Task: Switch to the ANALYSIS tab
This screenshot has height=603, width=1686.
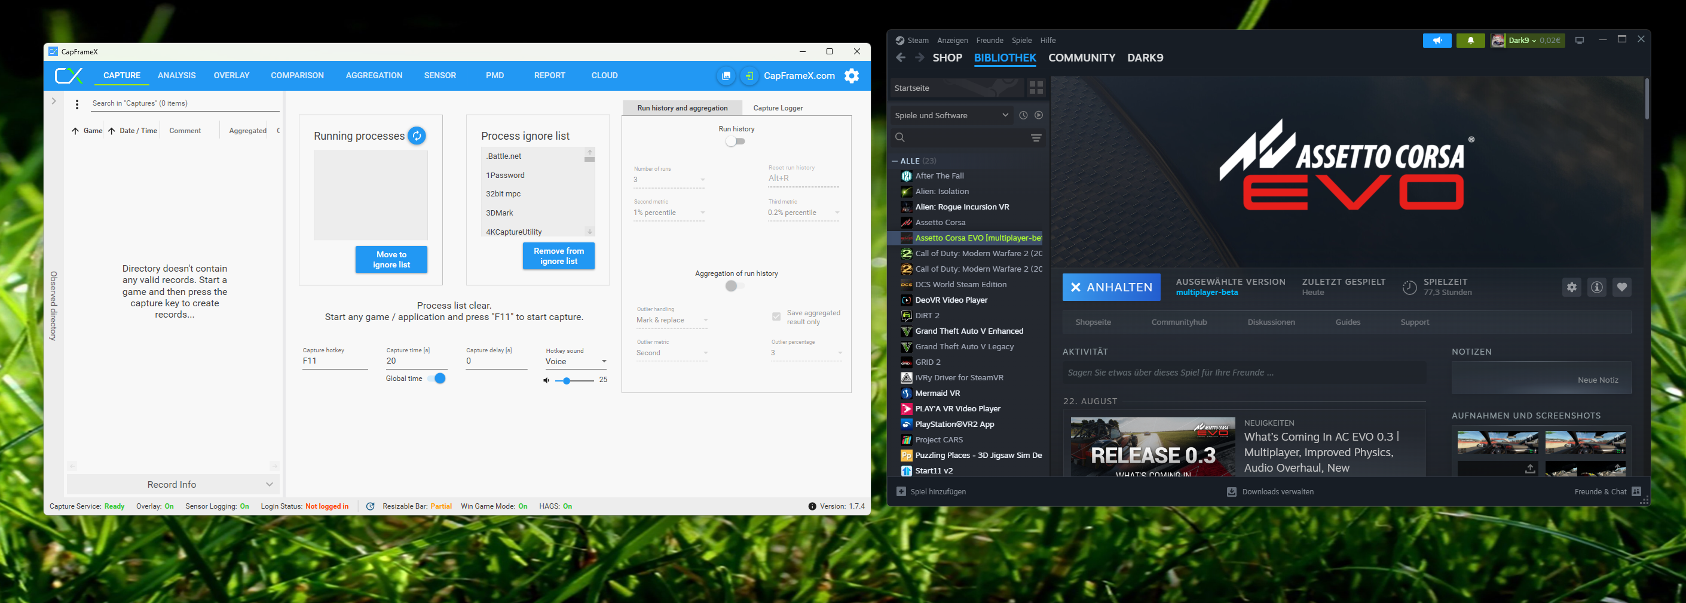Action: 177,76
